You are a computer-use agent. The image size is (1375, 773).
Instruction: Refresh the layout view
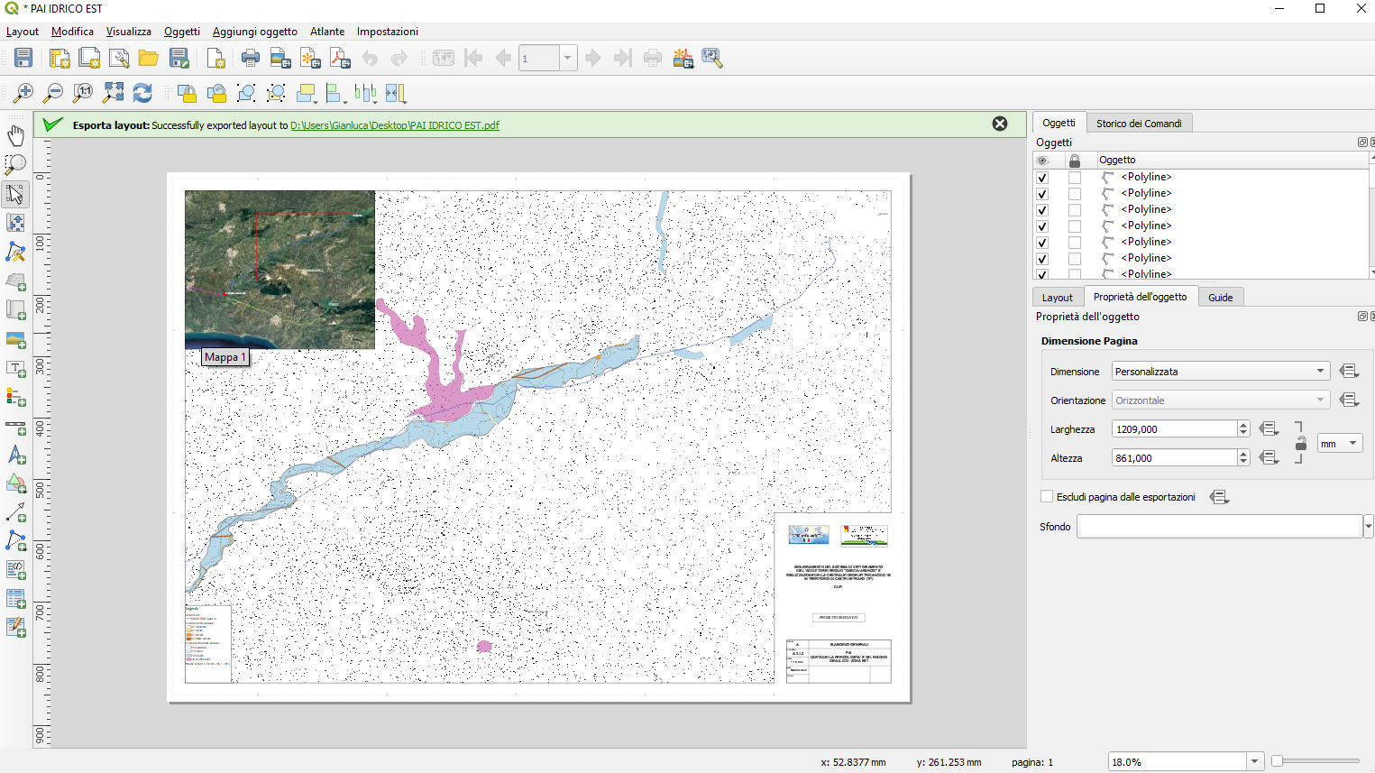point(143,93)
